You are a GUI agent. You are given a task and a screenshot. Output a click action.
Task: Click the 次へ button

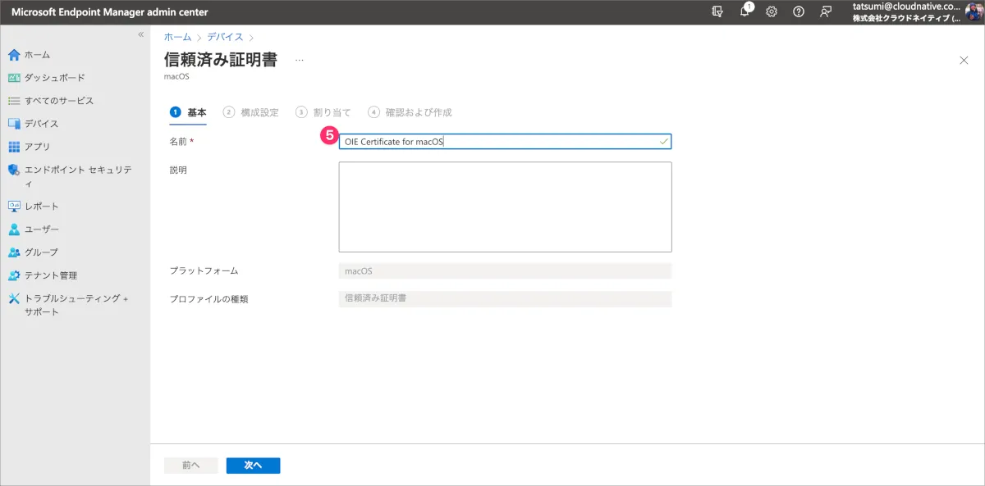[253, 466]
